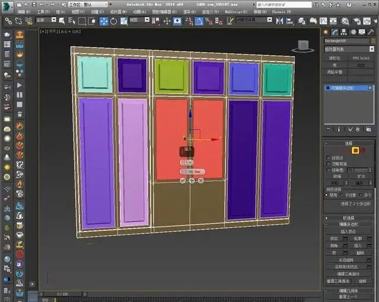Image resolution: width=379 pixels, height=302 pixels.
Task: Toggle modifier visibility box in stack entry
Action: tap(370, 88)
